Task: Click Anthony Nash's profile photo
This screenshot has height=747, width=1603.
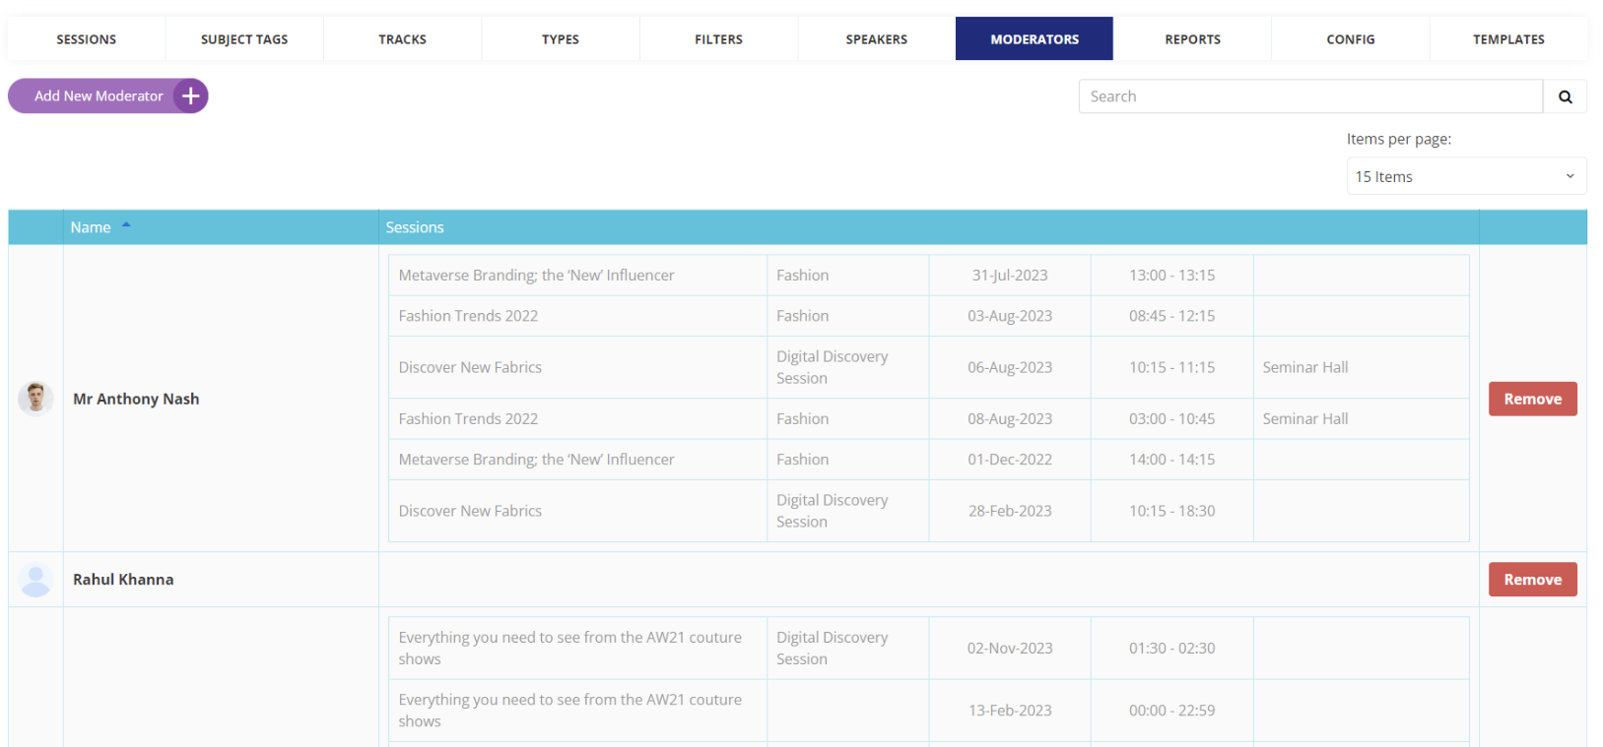Action: pos(35,399)
